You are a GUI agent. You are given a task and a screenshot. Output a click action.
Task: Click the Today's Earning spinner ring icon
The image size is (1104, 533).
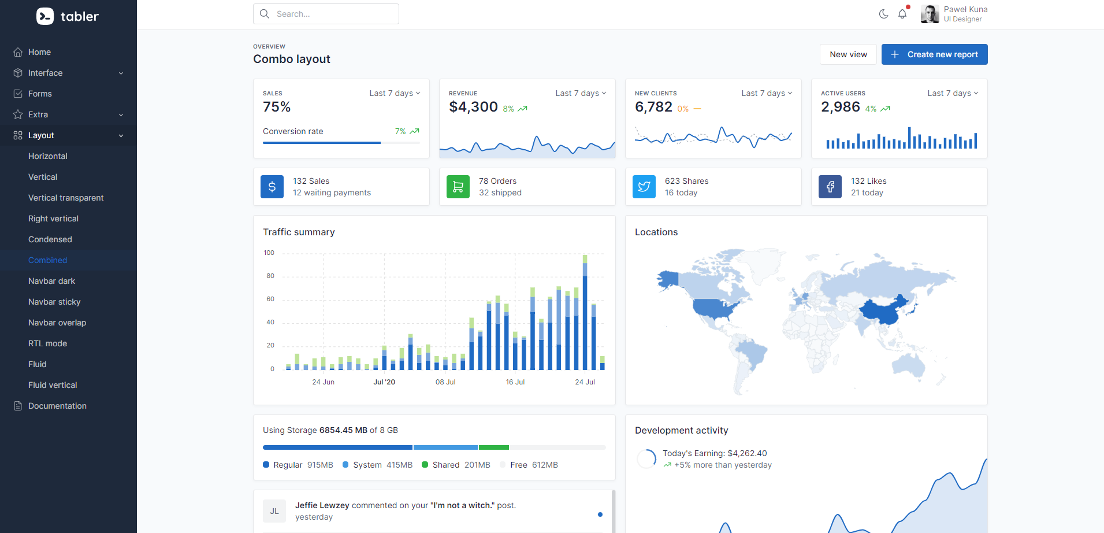pyautogui.click(x=646, y=459)
